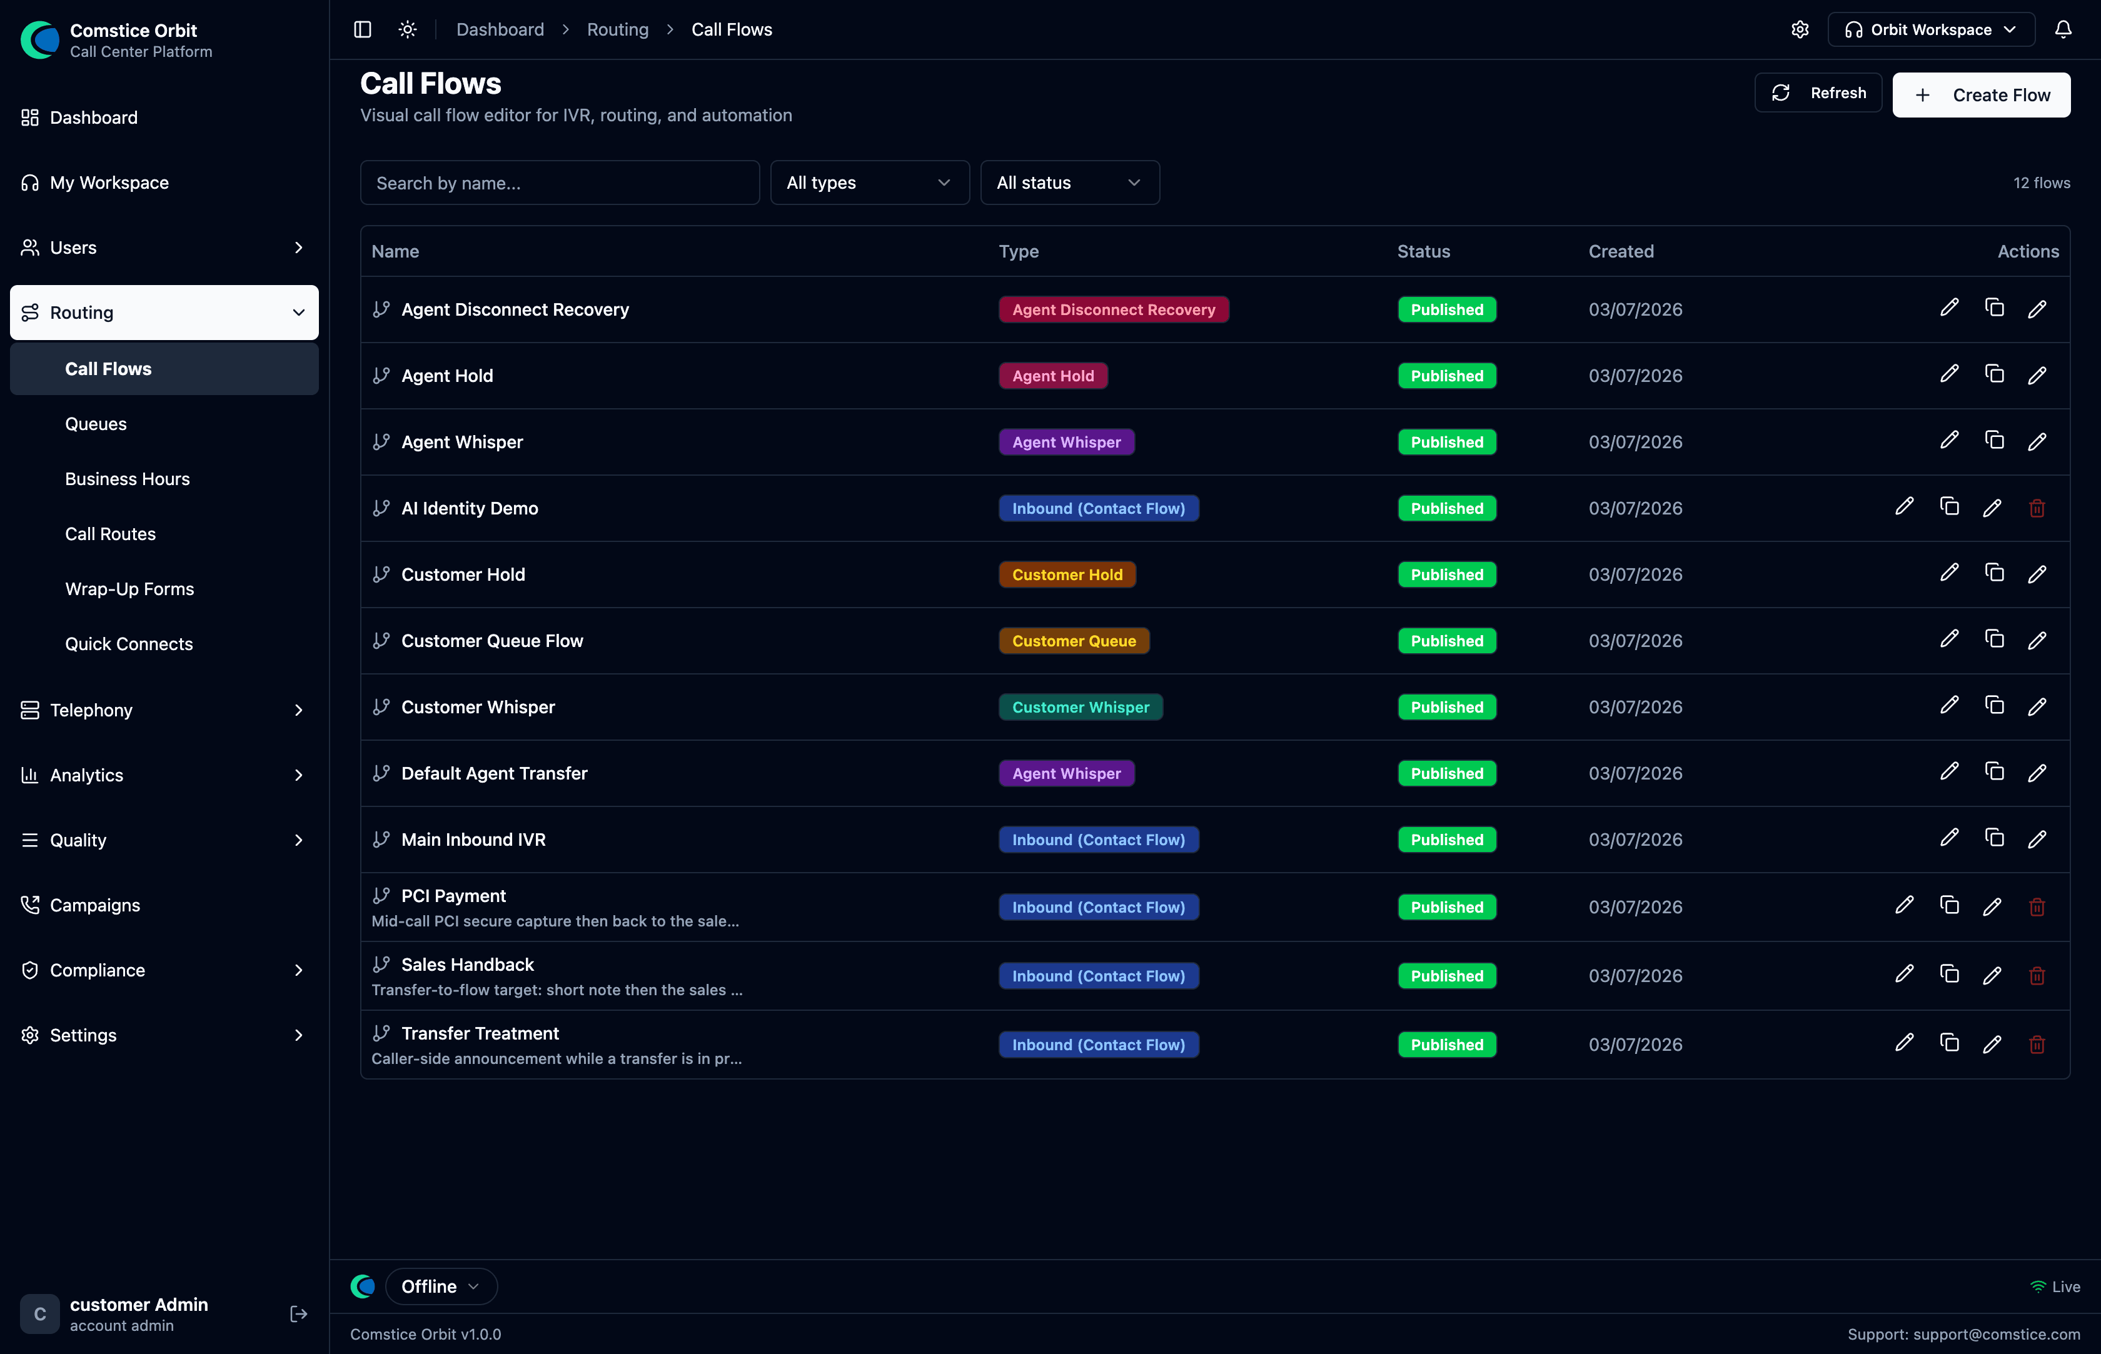Click the 12 flows count
The image size is (2101, 1354).
click(2041, 183)
